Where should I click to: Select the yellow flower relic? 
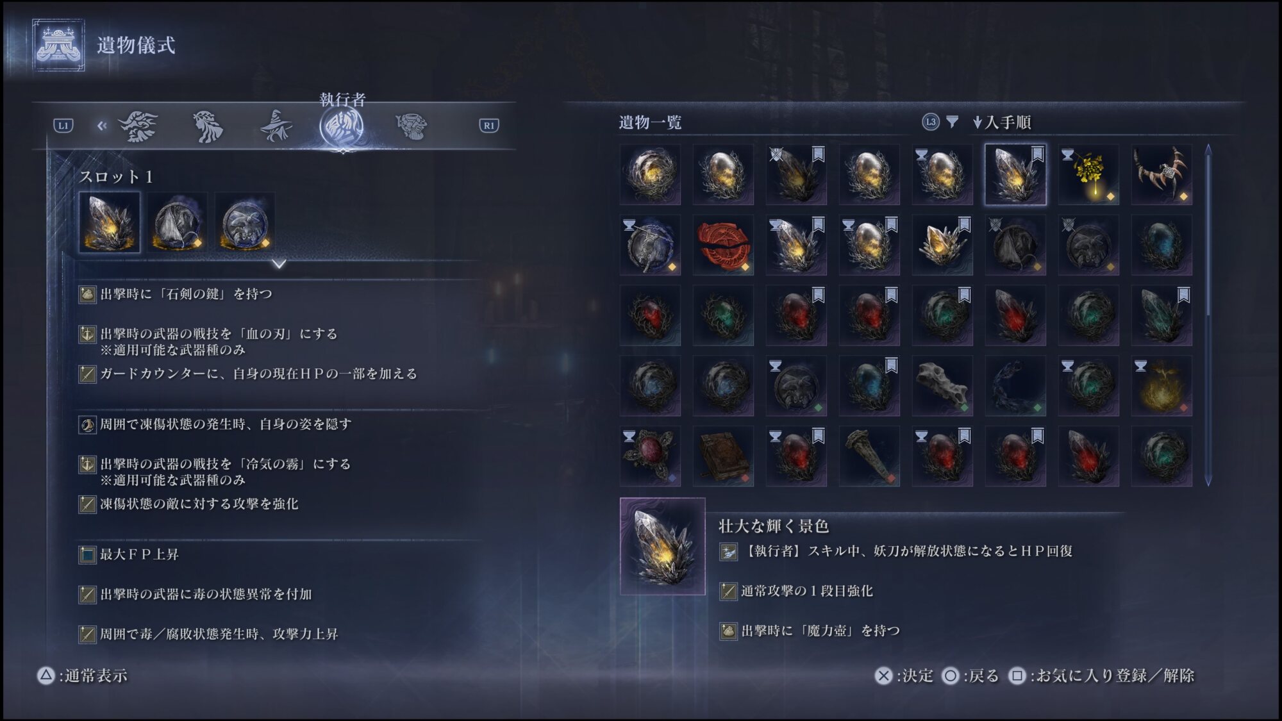[1088, 174]
